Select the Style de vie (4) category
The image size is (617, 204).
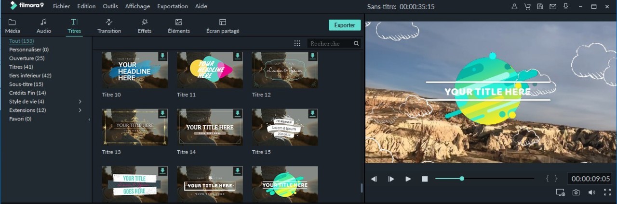click(x=27, y=101)
